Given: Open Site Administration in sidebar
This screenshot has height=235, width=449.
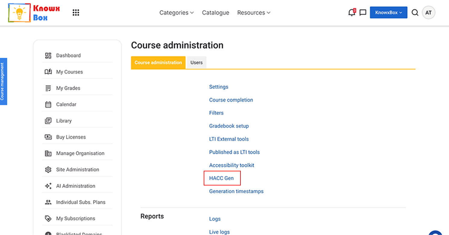Looking at the screenshot, I should click(77, 170).
